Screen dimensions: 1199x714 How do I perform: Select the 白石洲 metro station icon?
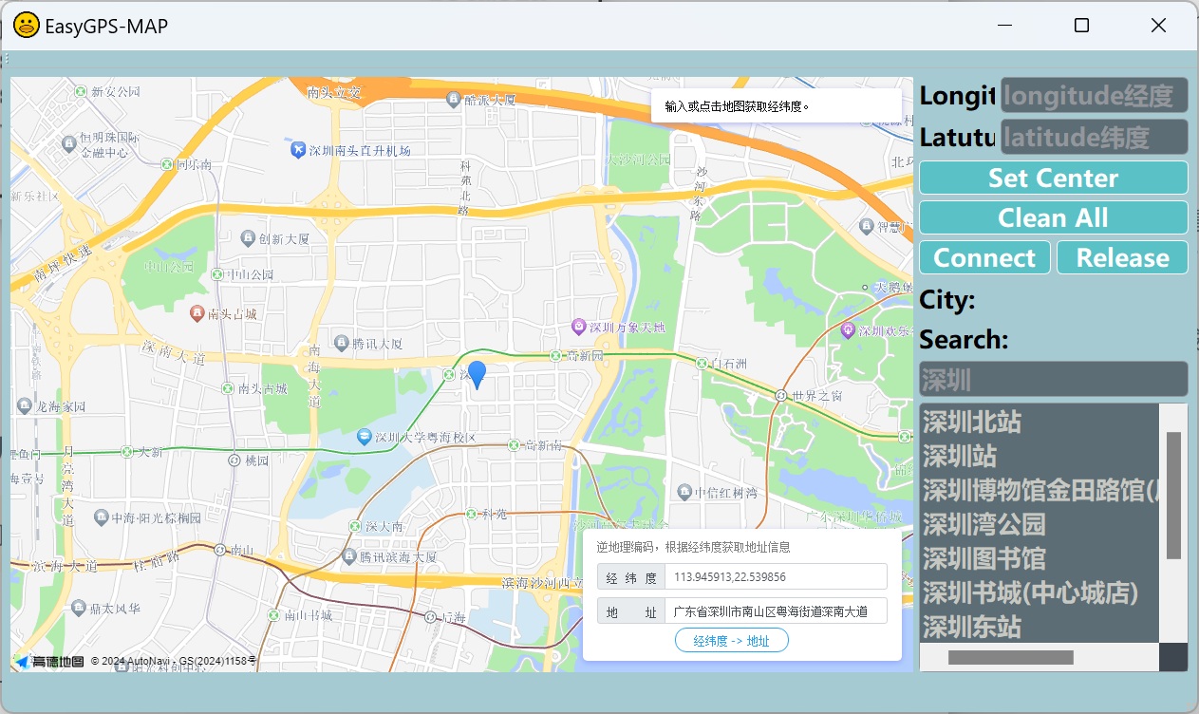coord(702,363)
